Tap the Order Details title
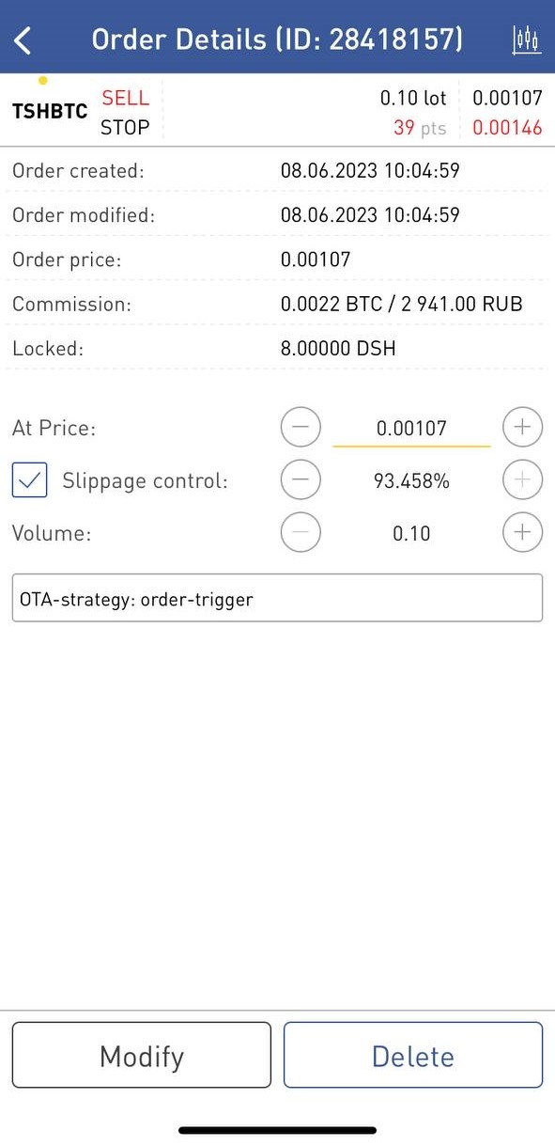The width and height of the screenshot is (555, 1146). [x=277, y=39]
